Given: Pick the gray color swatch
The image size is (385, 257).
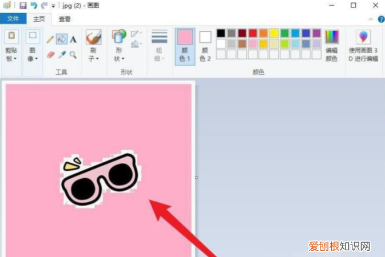Looking at the screenshot, I should (231, 33).
